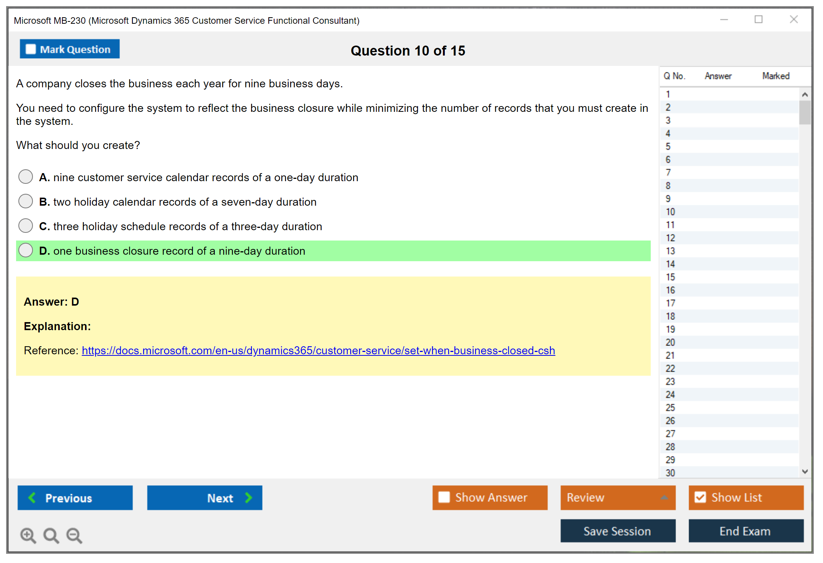Toggle the Show Answer checkbox
This screenshot has width=823, height=563.
(x=444, y=497)
